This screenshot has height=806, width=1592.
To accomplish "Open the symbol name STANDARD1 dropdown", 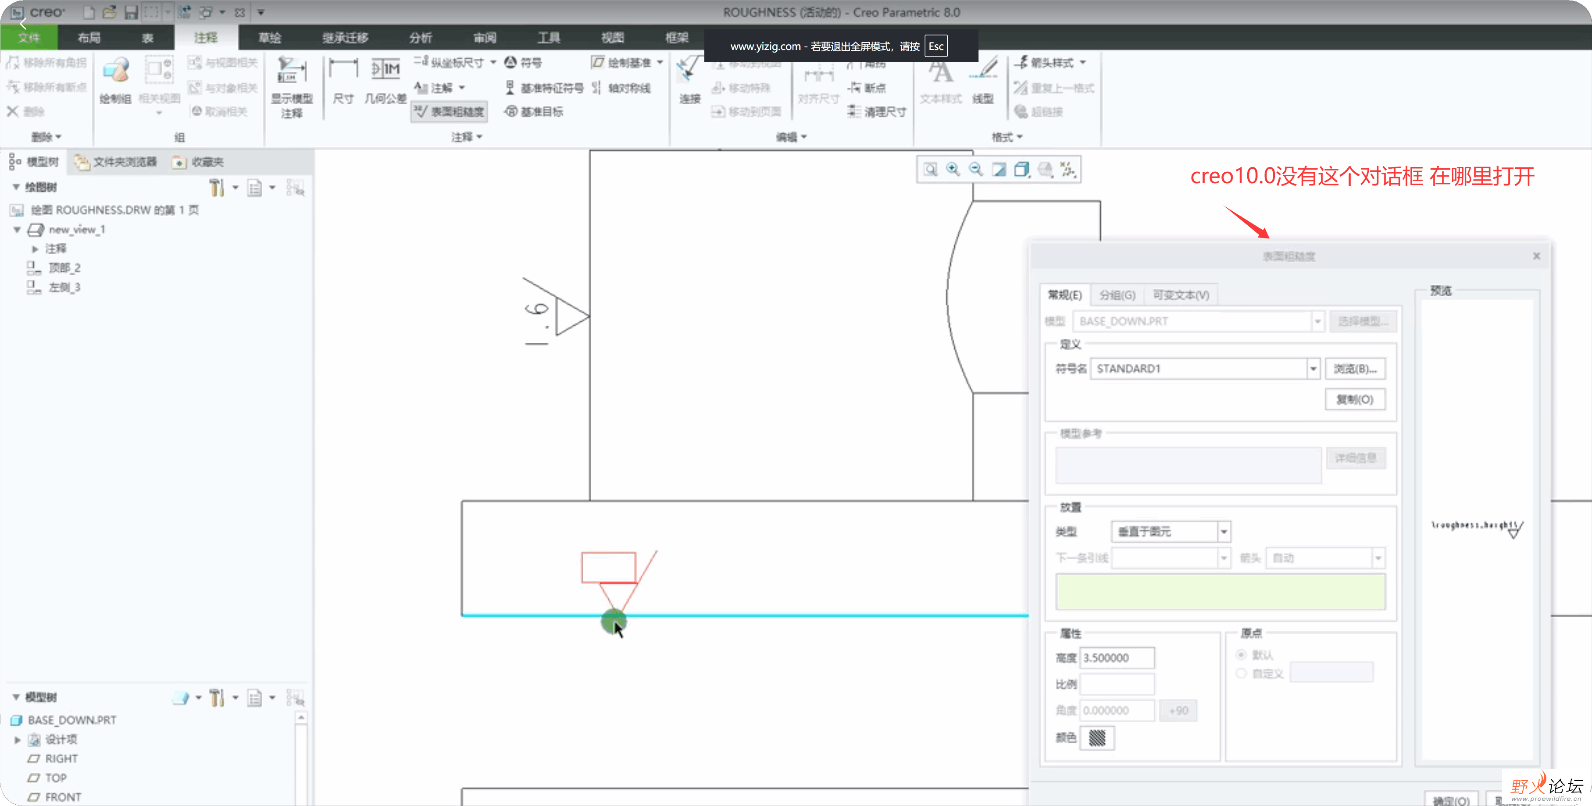I will coord(1313,369).
